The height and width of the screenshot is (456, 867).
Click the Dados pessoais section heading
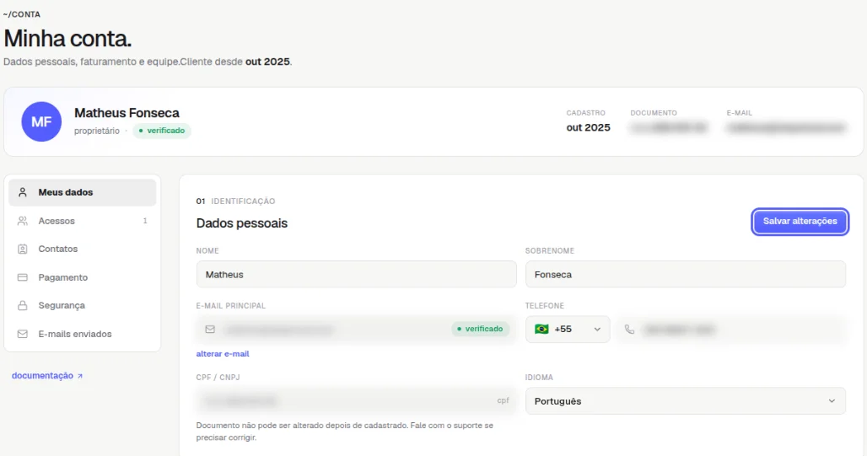242,223
